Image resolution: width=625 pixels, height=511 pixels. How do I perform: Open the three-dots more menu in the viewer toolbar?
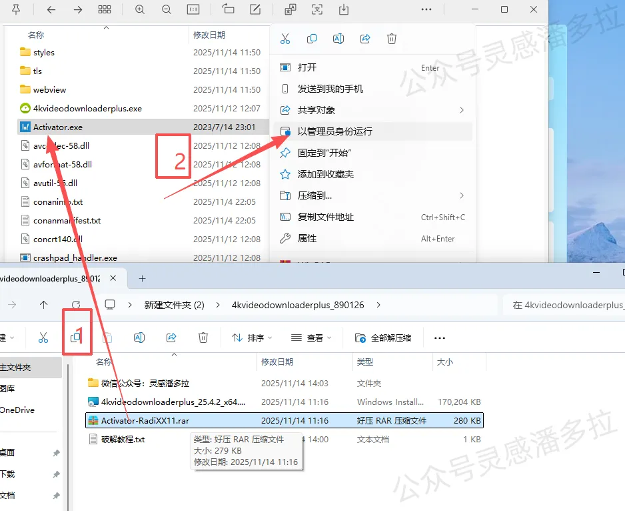click(x=426, y=9)
